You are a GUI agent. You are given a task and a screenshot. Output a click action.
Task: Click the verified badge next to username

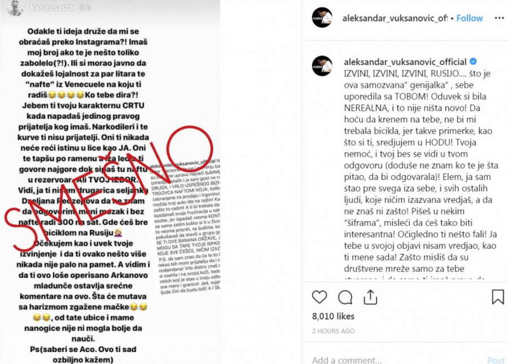point(473,61)
